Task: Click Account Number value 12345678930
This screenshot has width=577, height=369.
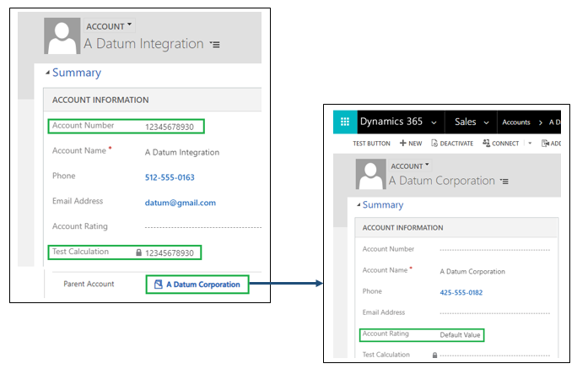Action: click(x=170, y=127)
